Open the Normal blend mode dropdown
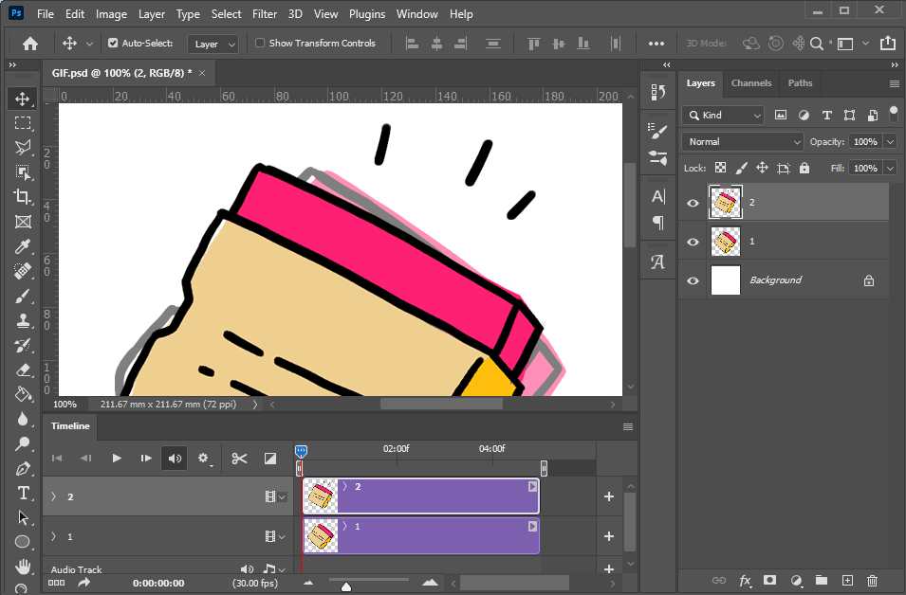Screen dimensions: 906x595 pos(743,141)
